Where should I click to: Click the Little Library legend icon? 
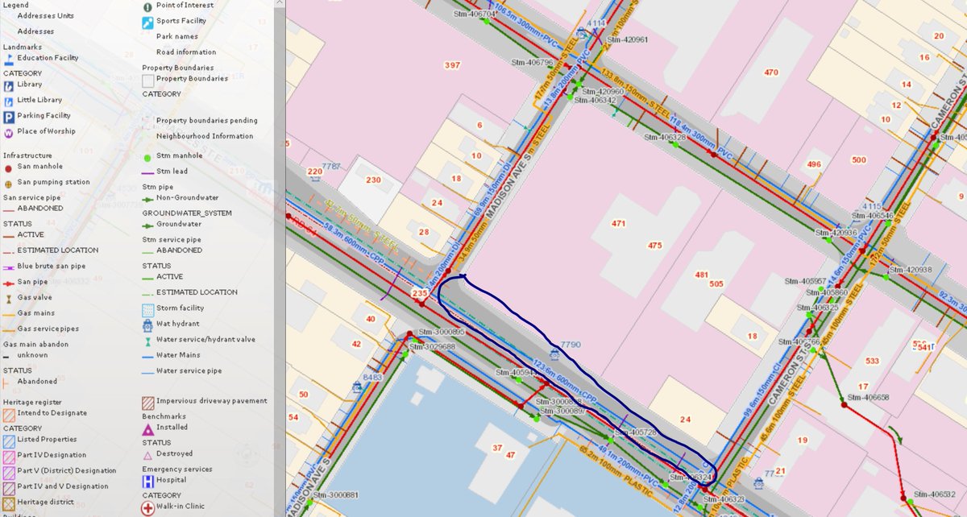[x=10, y=101]
